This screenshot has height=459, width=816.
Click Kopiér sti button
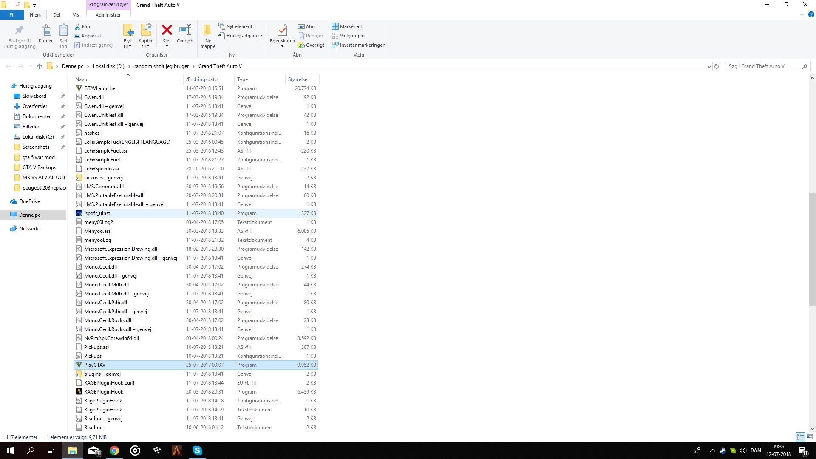[88, 36]
